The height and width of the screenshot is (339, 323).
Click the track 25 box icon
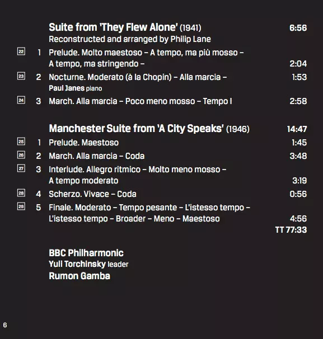[x=21, y=142]
